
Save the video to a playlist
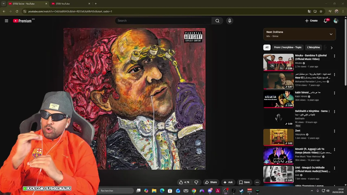click(x=244, y=182)
